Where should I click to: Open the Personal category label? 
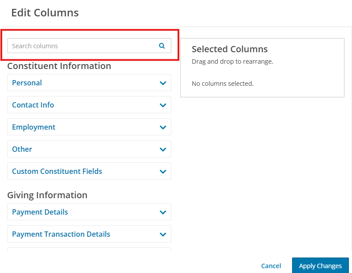27,83
